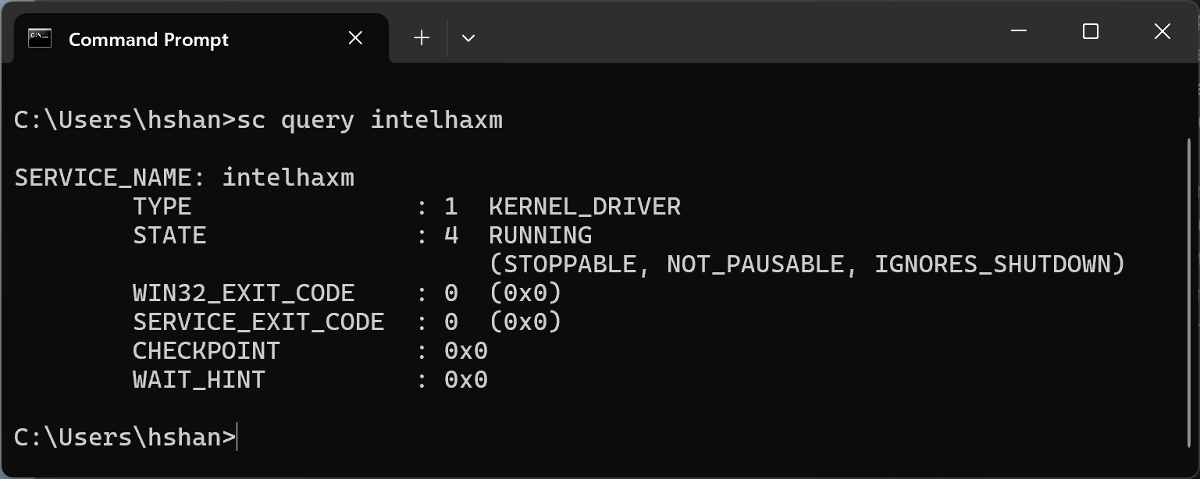The width and height of the screenshot is (1200, 479).
Task: Close the terminal window
Action: coord(1162,32)
